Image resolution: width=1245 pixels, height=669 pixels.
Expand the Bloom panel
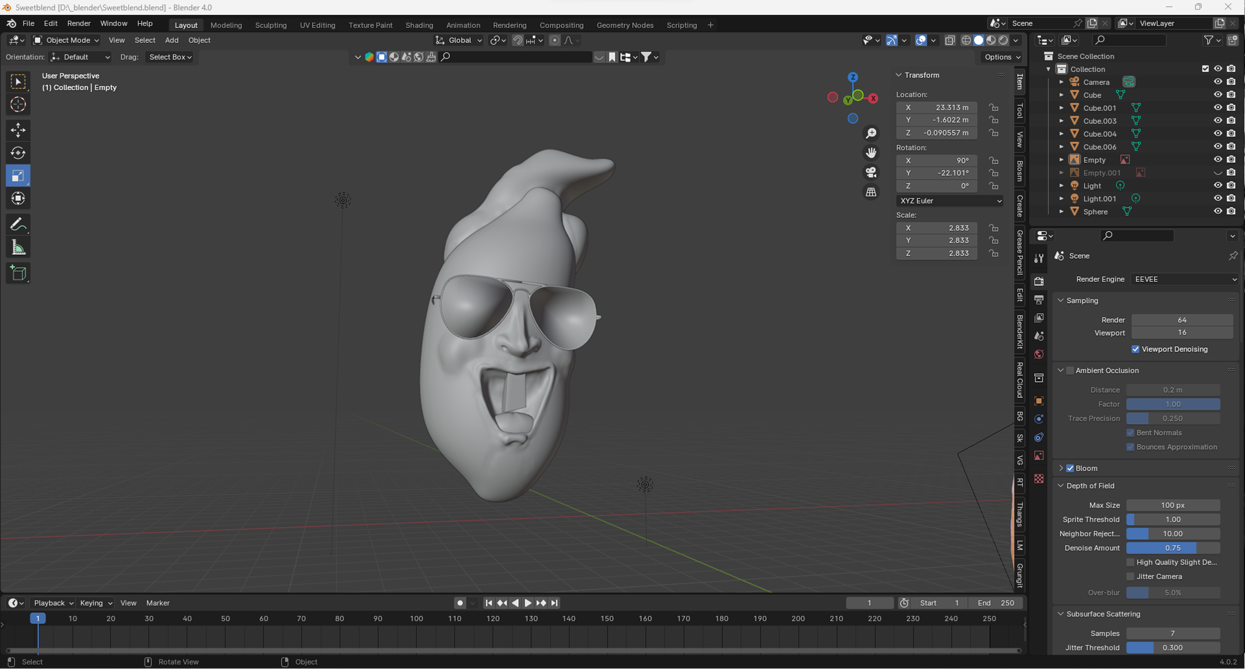point(1061,468)
